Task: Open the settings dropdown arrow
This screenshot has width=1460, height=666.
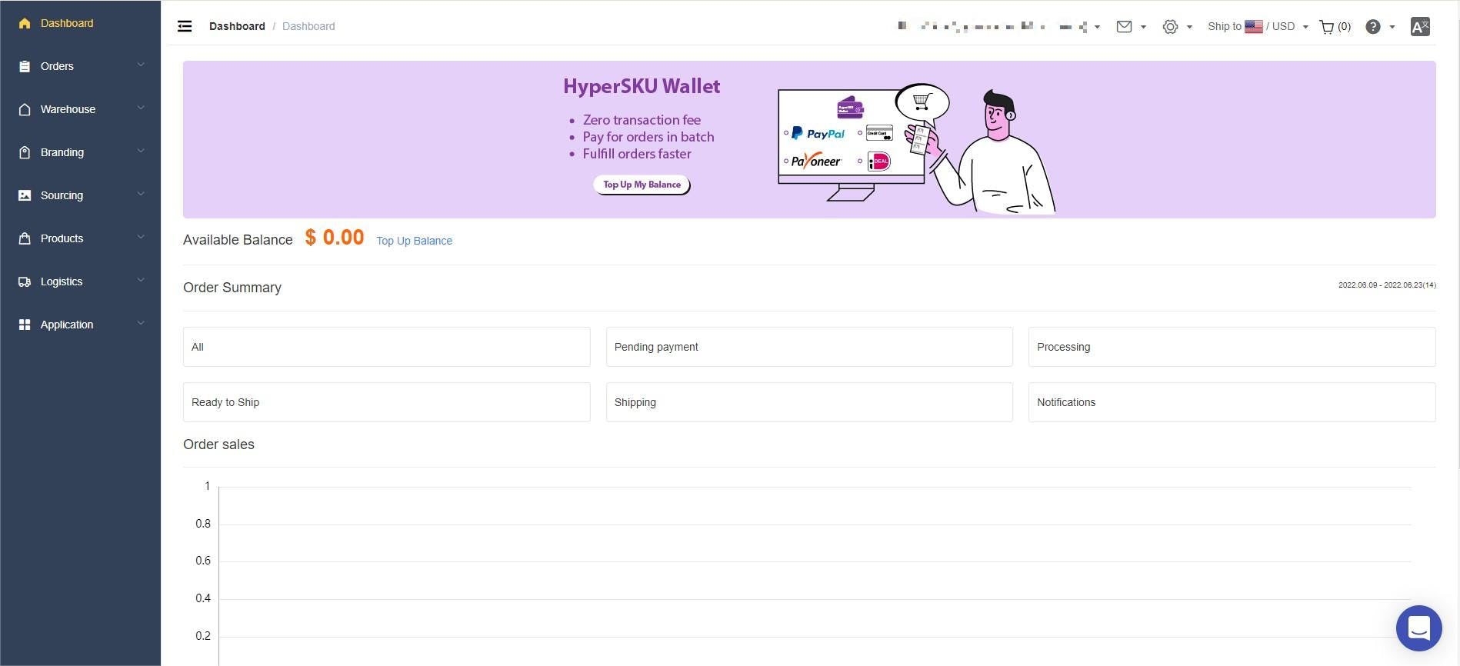Action: [1190, 27]
